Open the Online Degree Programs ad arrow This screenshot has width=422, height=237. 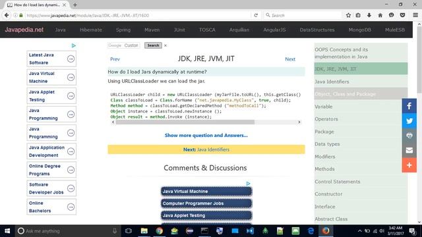71,170
